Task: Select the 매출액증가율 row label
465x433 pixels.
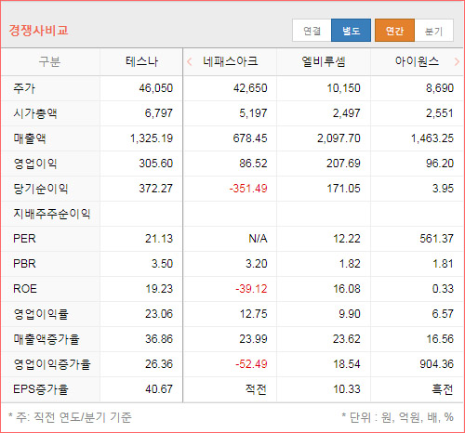Action: coord(46,339)
